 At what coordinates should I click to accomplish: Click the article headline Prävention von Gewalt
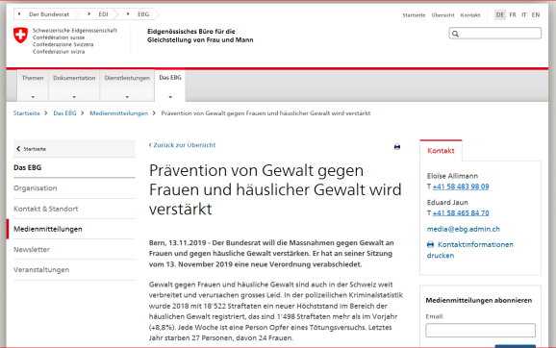[x=275, y=189]
